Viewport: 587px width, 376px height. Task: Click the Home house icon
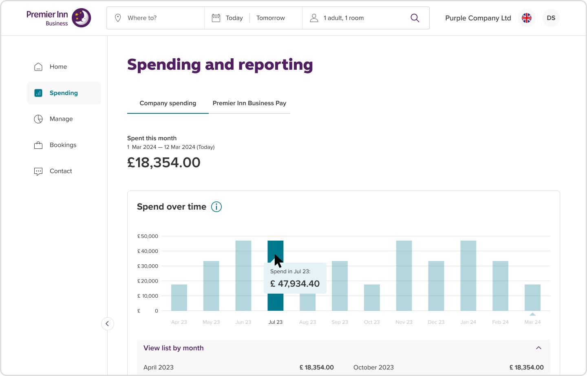click(38, 67)
